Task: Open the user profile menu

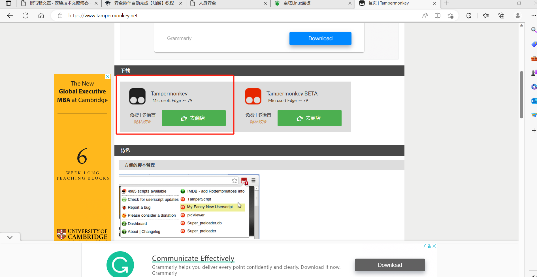Action: (518, 16)
